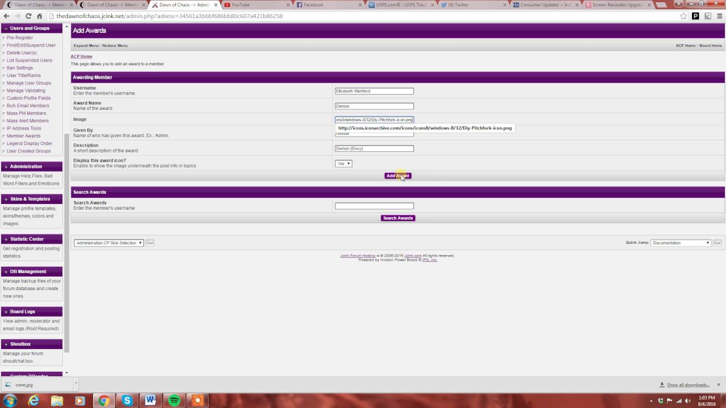Open Windows Media Player from taskbar
726x408 pixels.
[x=80, y=401]
